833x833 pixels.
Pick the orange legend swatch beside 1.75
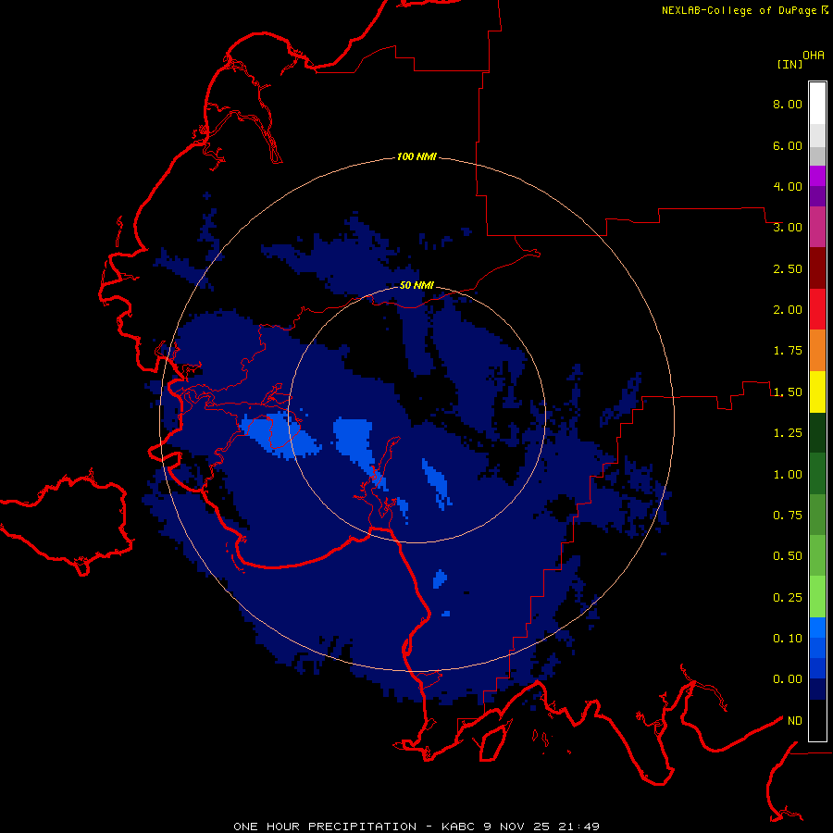(x=817, y=350)
